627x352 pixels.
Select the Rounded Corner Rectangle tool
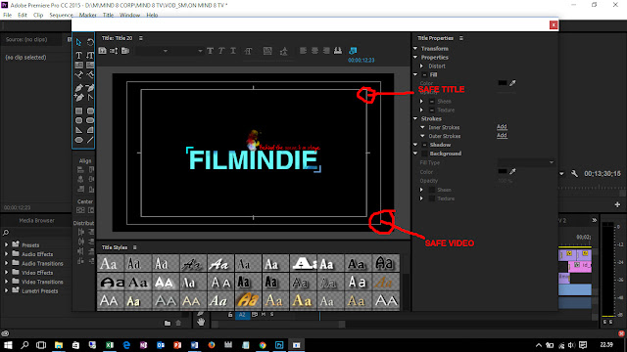coord(90,110)
